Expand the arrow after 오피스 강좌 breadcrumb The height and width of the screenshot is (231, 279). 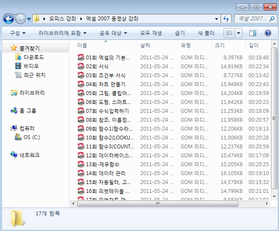tap(81, 19)
